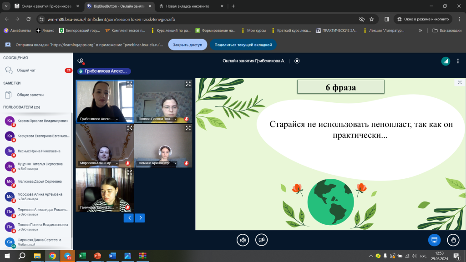Viewport: 466px width, 262px height.
Task: Expand the Морозова Алина webcam to fullscreen
Action: 130,128
